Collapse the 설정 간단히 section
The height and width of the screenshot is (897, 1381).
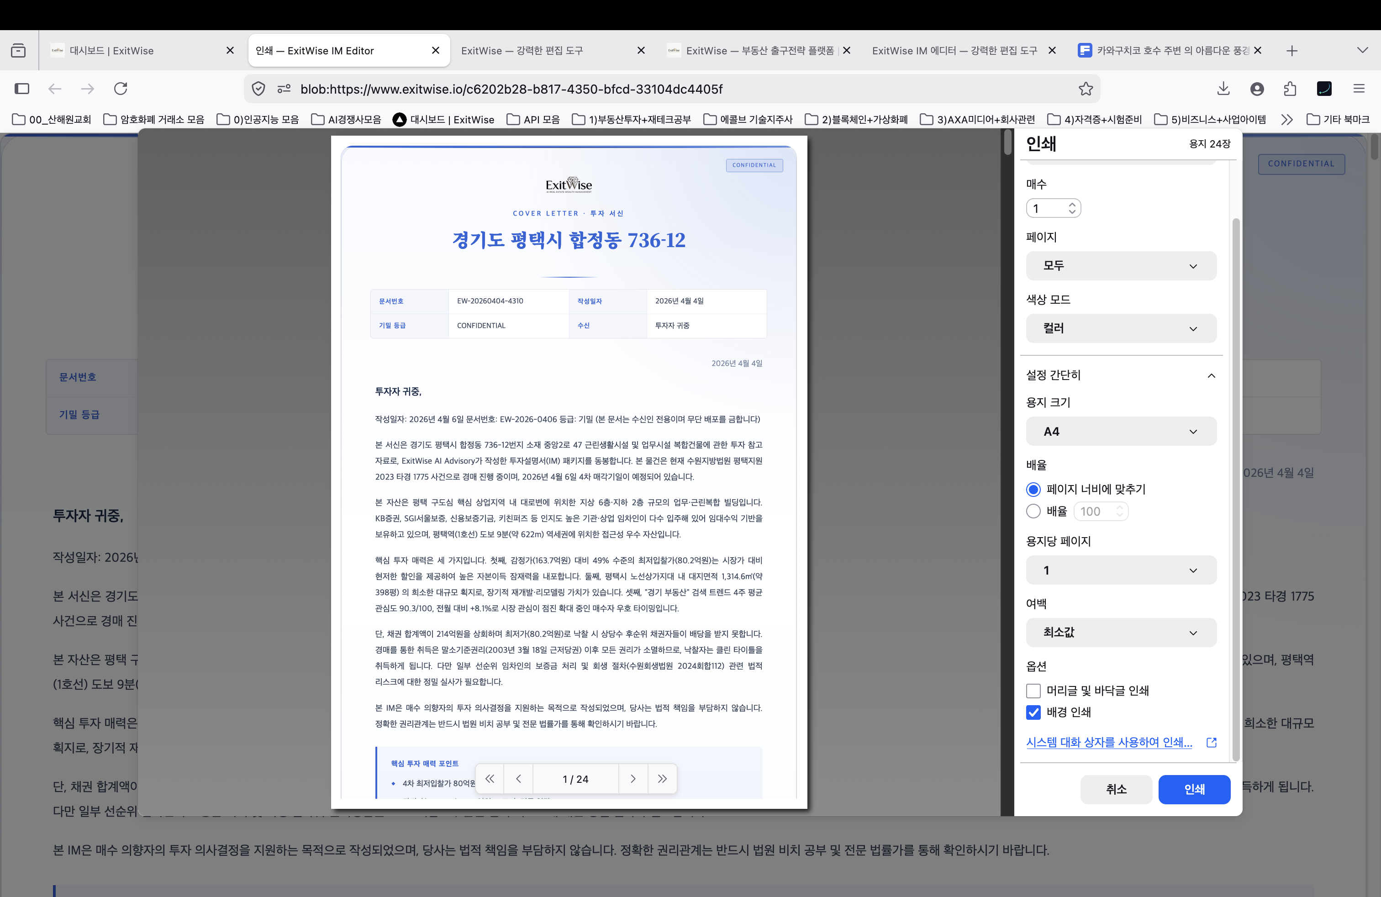point(1211,375)
